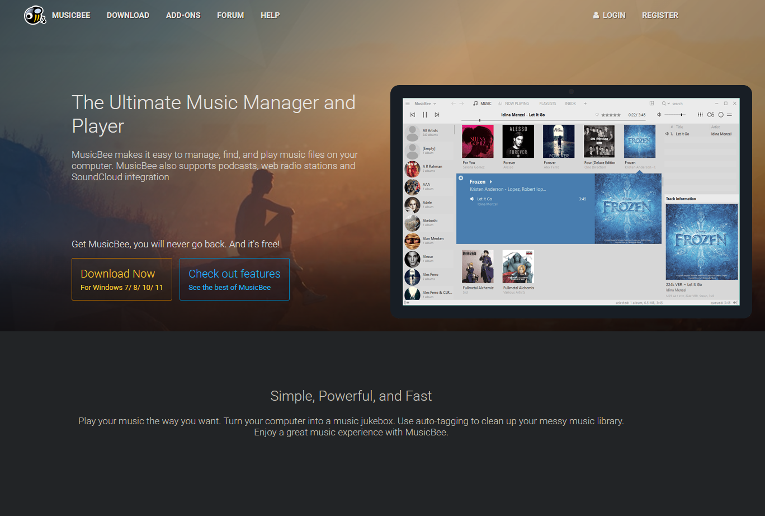Open the ADD-ONS menu item
The height and width of the screenshot is (516, 765).
[x=183, y=15]
